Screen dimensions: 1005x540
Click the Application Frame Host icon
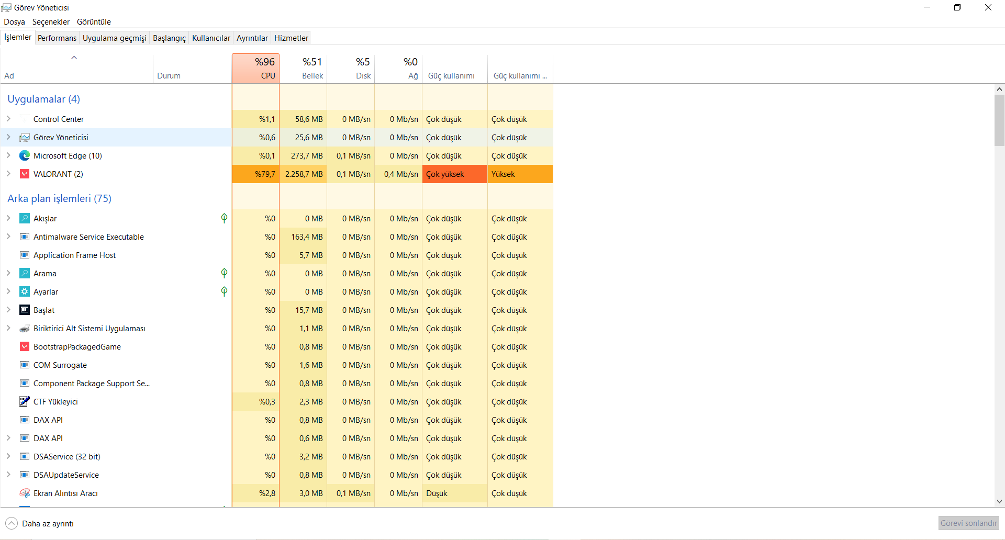point(25,255)
